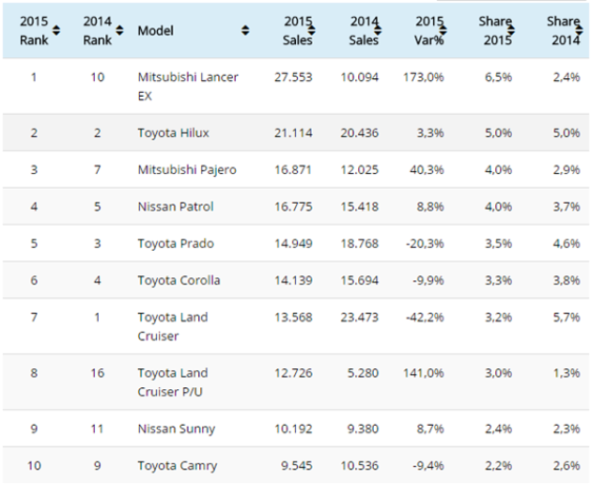Open the Nissan Sunny link
Viewport: 592px width, 484px height.
pos(177,429)
